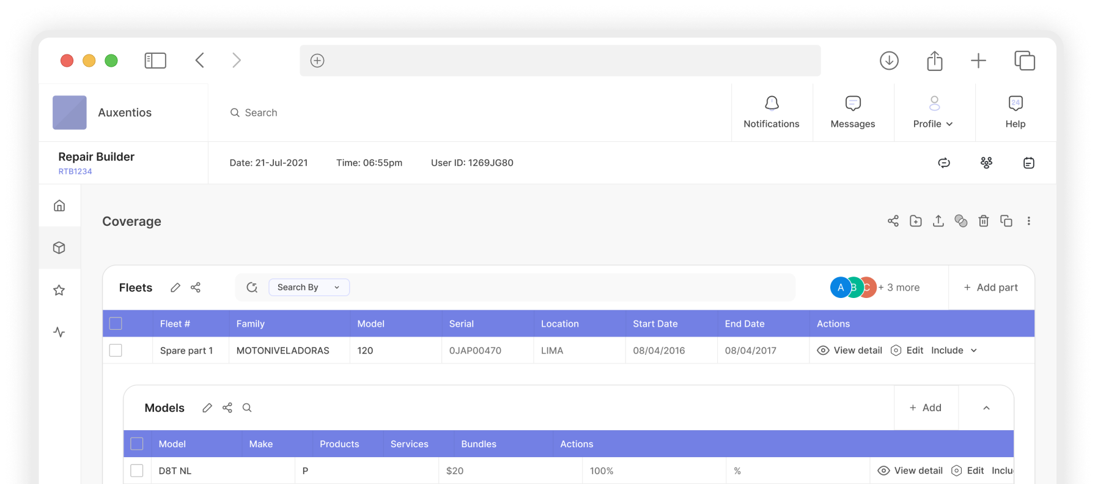1095x484 pixels.
Task: Share the Coverage page
Action: tap(893, 221)
